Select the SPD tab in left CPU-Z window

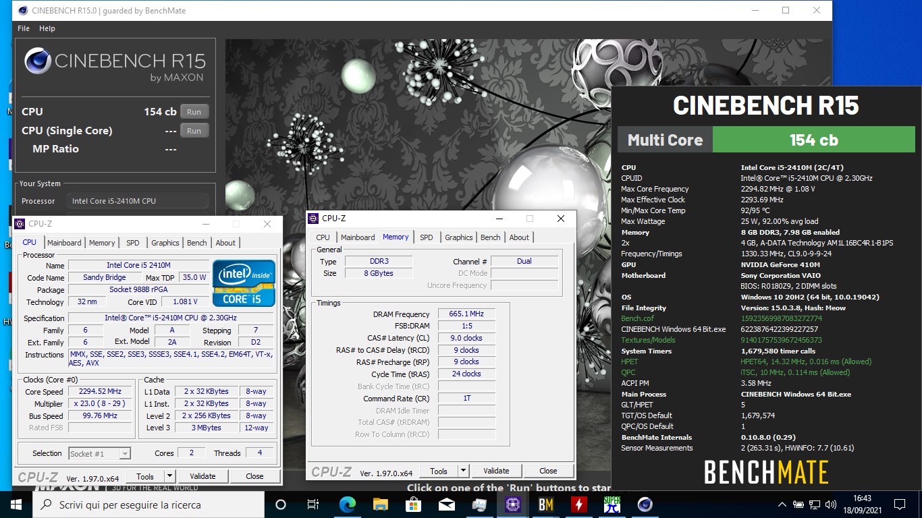133,243
